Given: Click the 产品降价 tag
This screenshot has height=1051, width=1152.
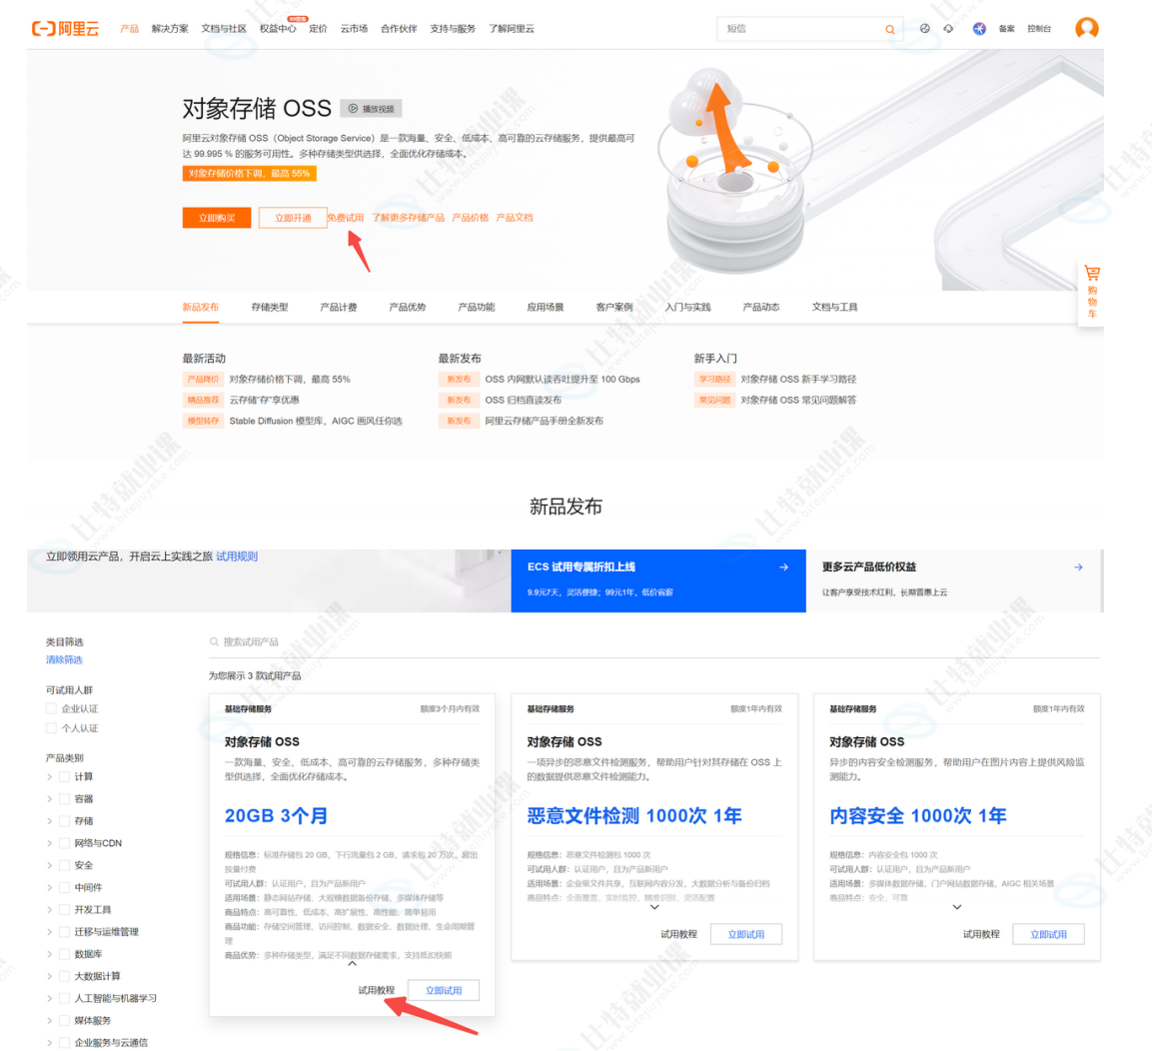Looking at the screenshot, I should (203, 379).
